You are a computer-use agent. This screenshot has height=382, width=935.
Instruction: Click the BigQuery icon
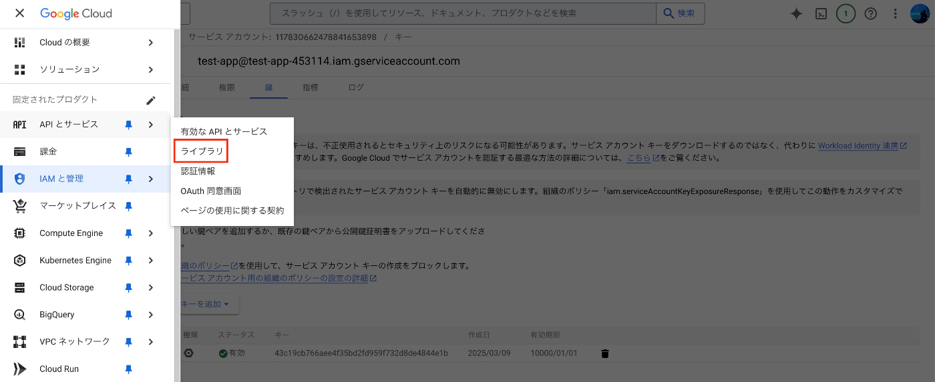tap(19, 315)
